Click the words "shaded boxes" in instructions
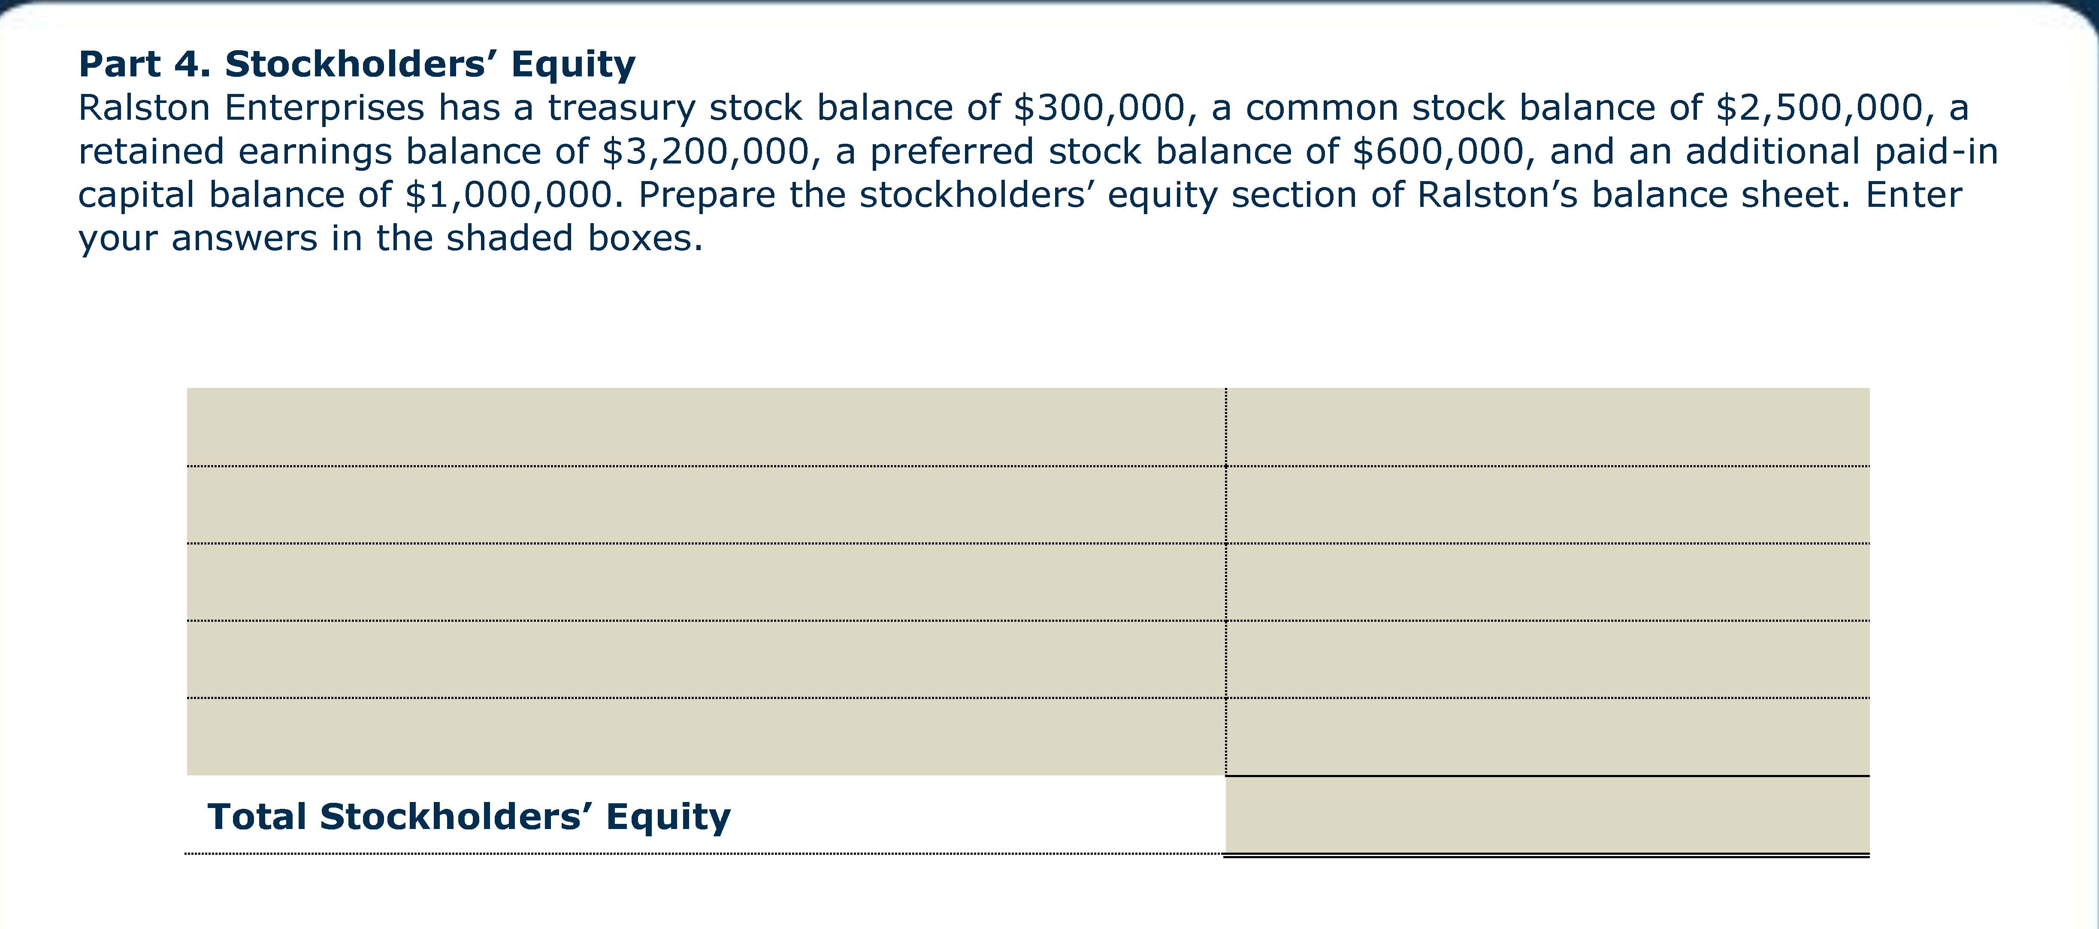Image resolution: width=2099 pixels, height=929 pixels. click(572, 238)
